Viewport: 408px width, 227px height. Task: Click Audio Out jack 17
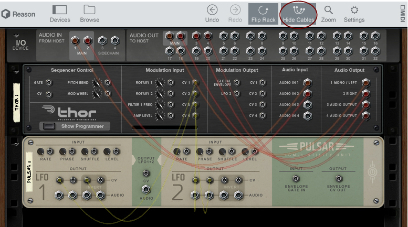coord(170,51)
